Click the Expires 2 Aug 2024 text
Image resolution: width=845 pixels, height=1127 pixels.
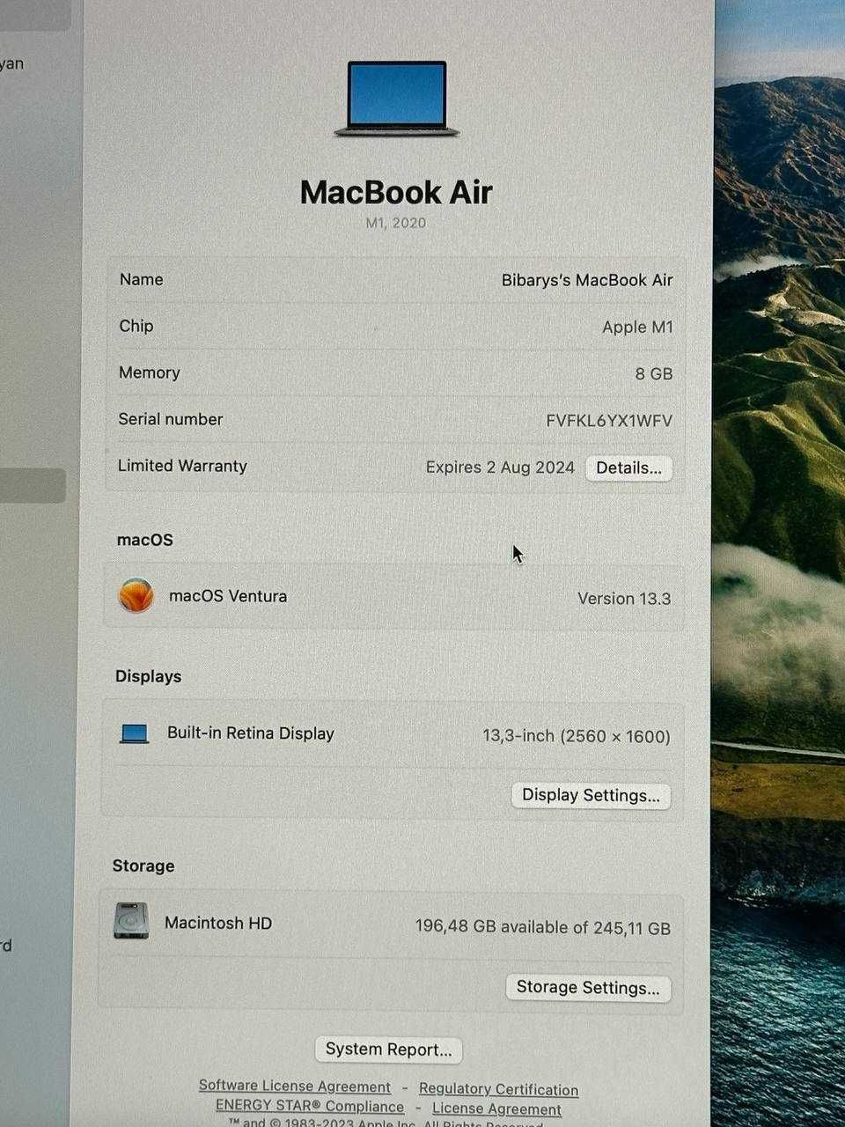click(500, 468)
